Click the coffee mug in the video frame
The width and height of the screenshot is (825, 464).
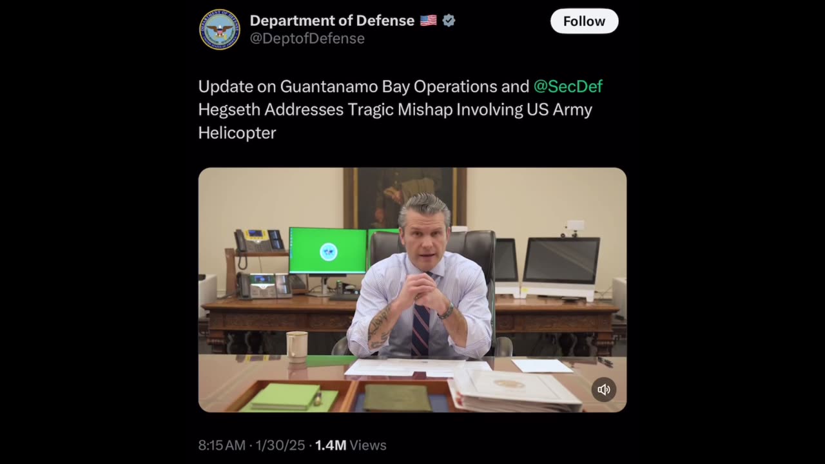pos(296,346)
